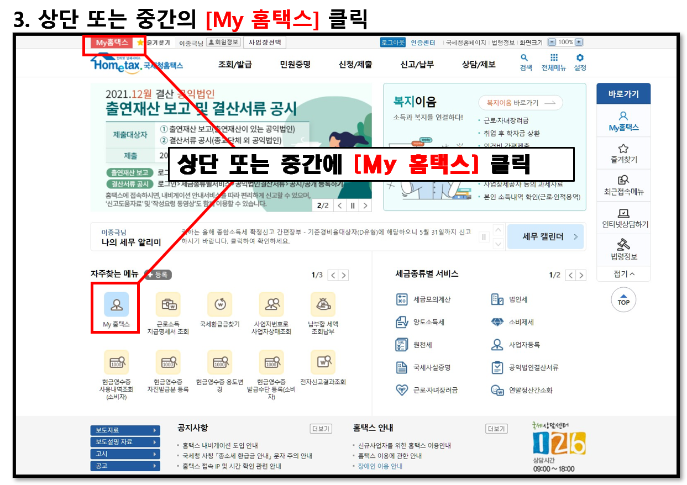Go to next 자주찾는 메뉴 page
Viewport: 687px width, 485px height.
point(344,275)
